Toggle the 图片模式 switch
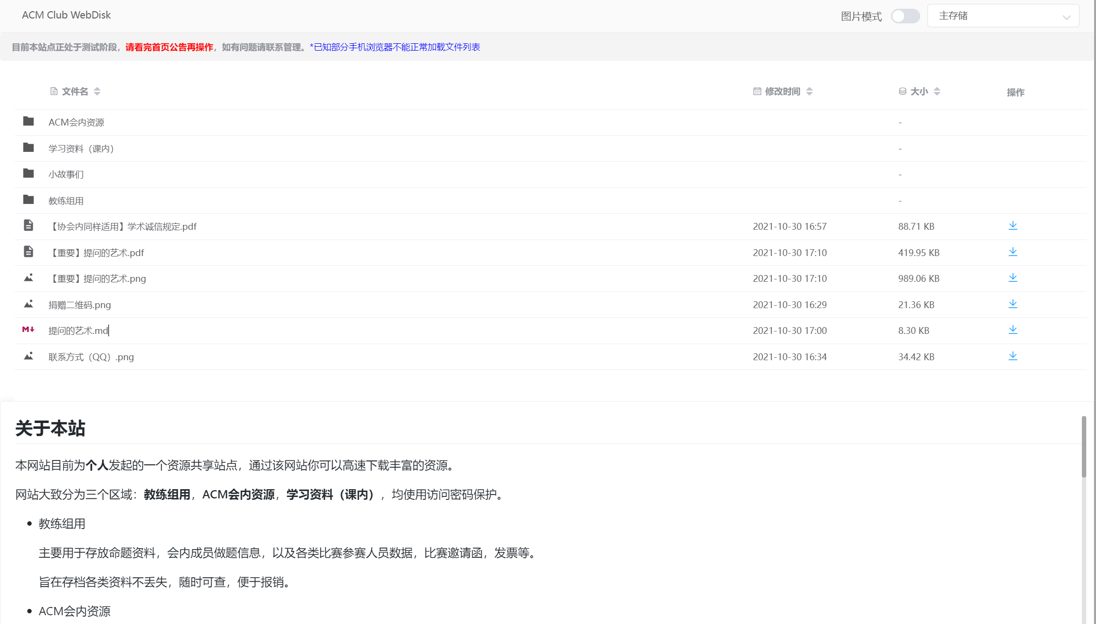Image resolution: width=1096 pixels, height=624 pixels. click(x=905, y=16)
